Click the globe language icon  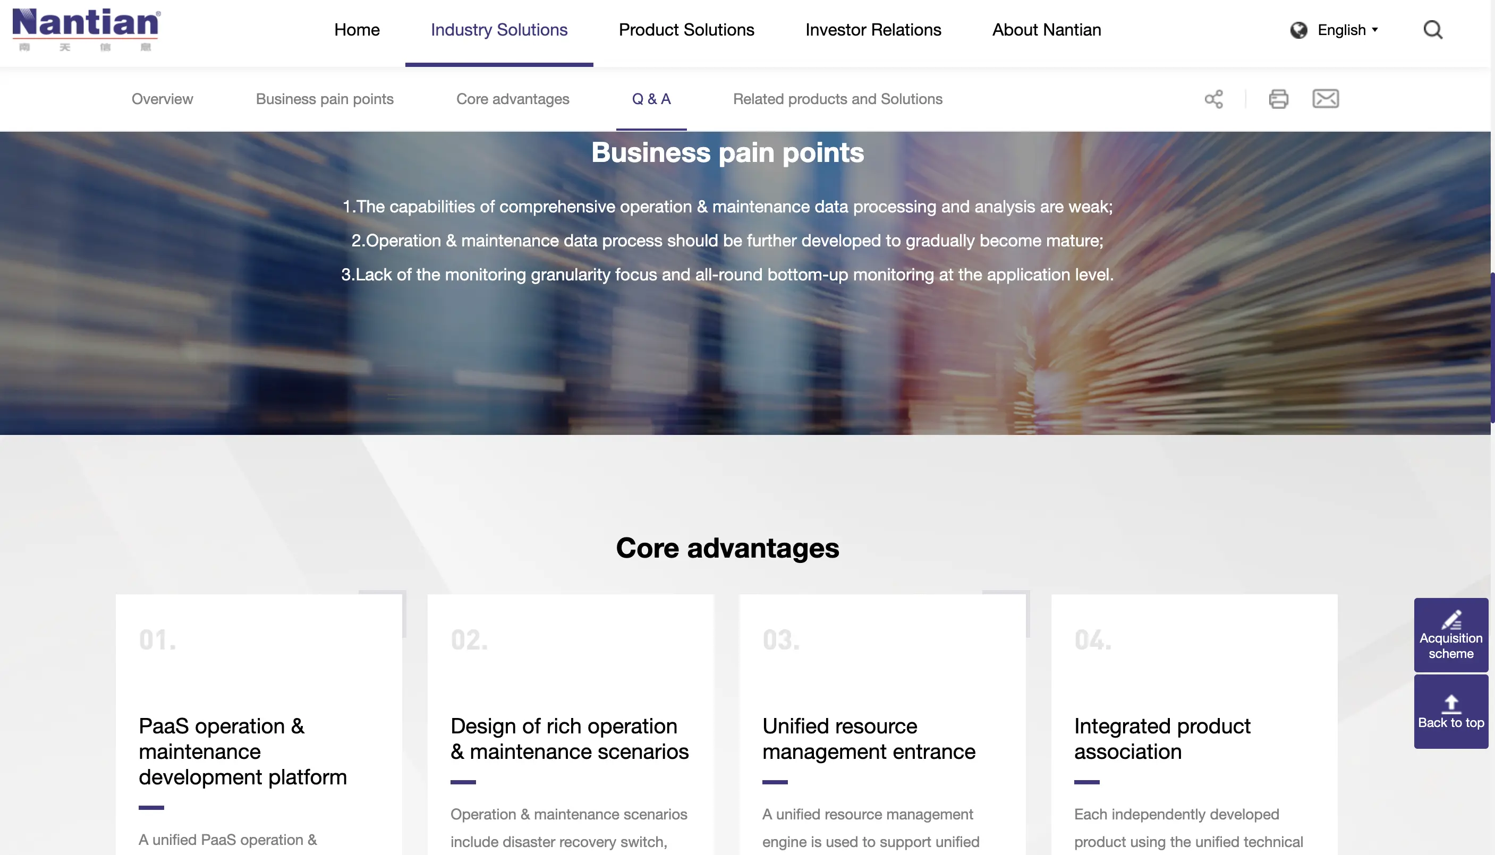pyautogui.click(x=1298, y=30)
